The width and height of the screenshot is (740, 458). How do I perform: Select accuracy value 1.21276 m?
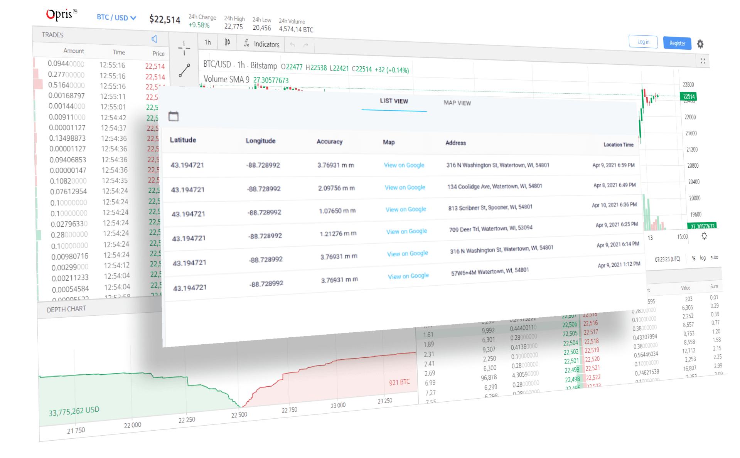click(338, 234)
